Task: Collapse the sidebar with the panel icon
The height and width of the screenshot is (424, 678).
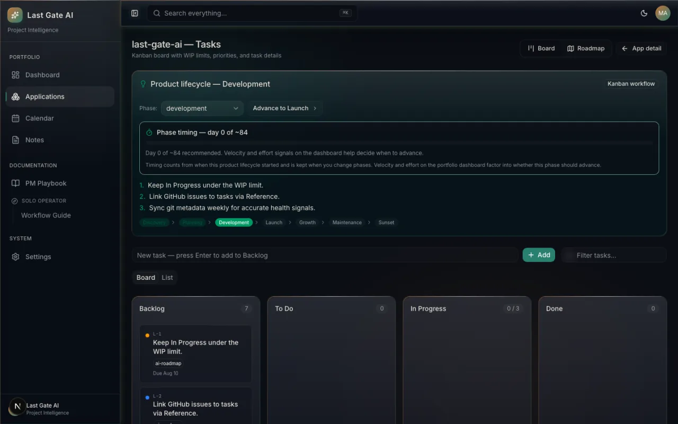Action: (x=135, y=13)
